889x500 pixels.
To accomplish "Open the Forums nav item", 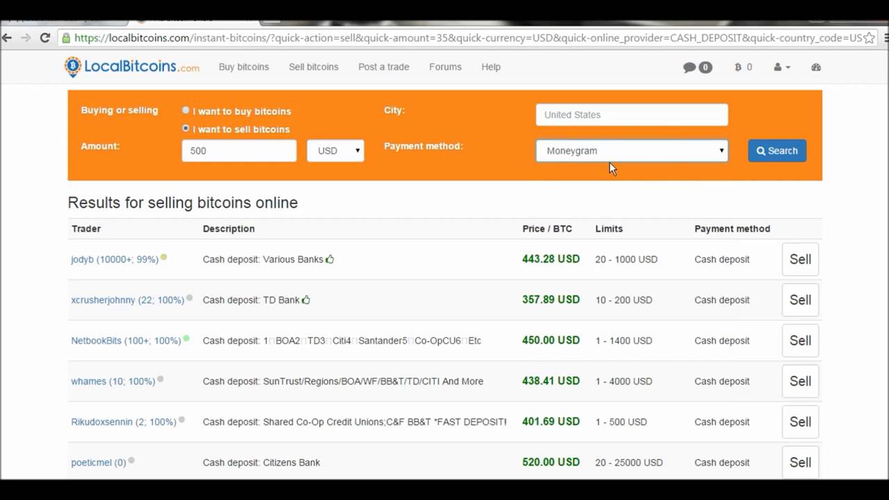I will click(x=445, y=67).
